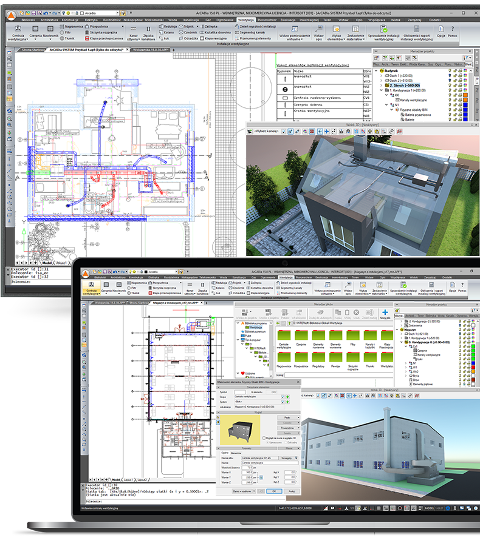The width and height of the screenshot is (480, 546).
Task: Toggle visibility bulb for Drzwi on the laptop
Action: [460, 380]
